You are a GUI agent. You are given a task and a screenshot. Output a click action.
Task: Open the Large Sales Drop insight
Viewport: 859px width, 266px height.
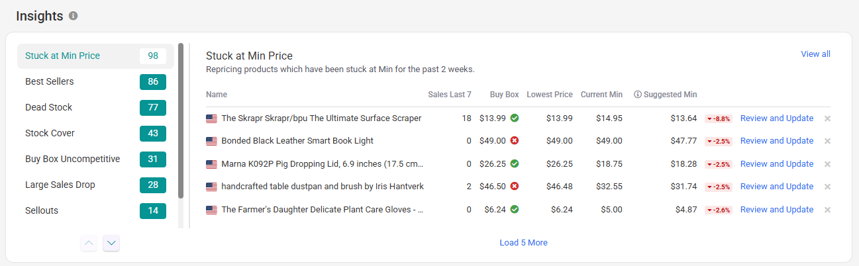pos(95,185)
